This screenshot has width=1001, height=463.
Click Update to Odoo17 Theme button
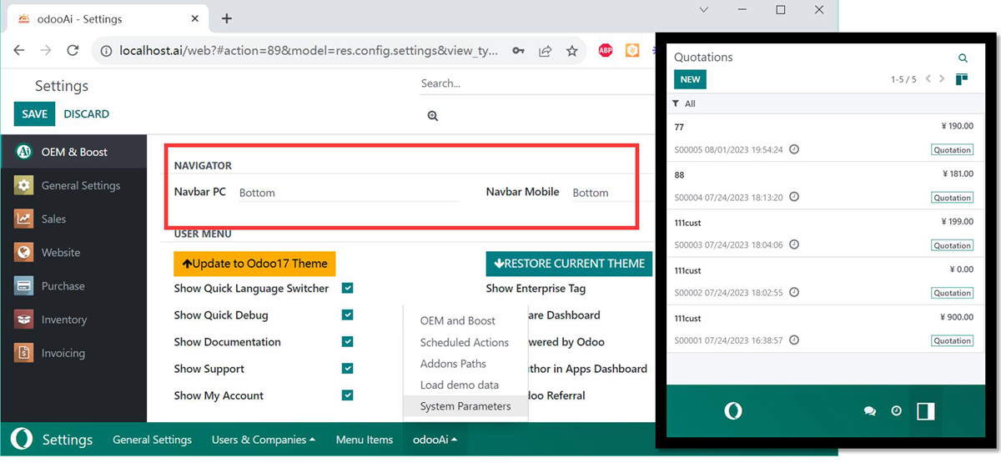[x=254, y=264]
